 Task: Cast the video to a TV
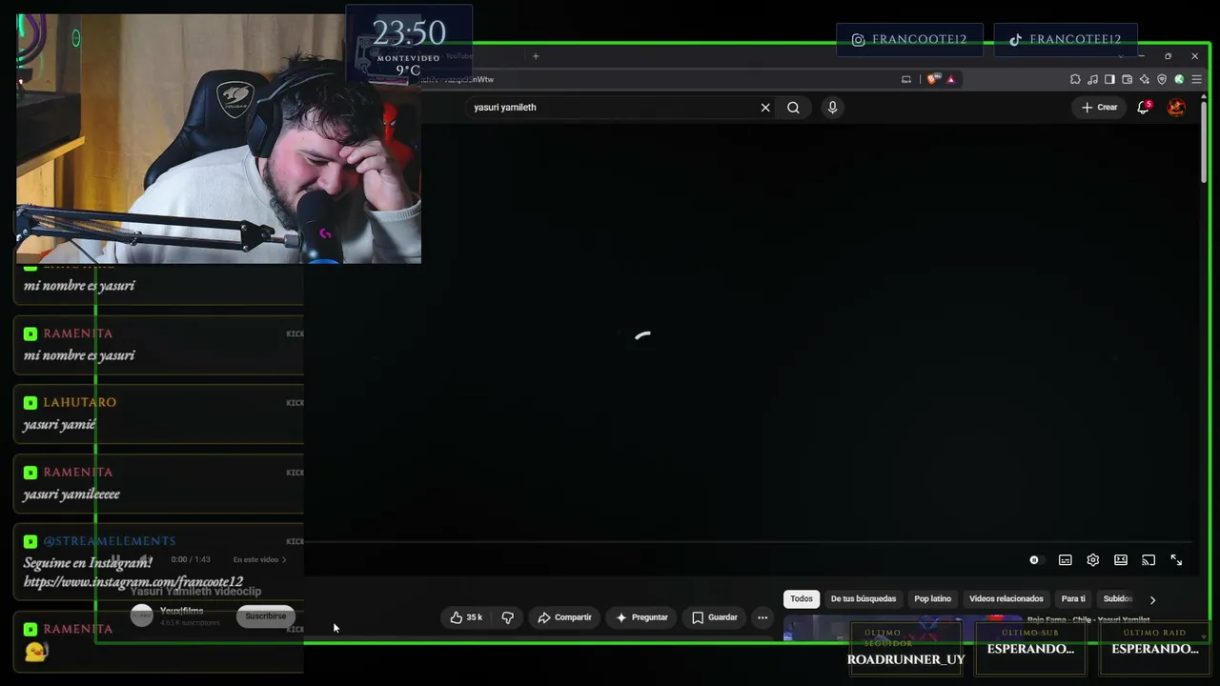[1149, 560]
